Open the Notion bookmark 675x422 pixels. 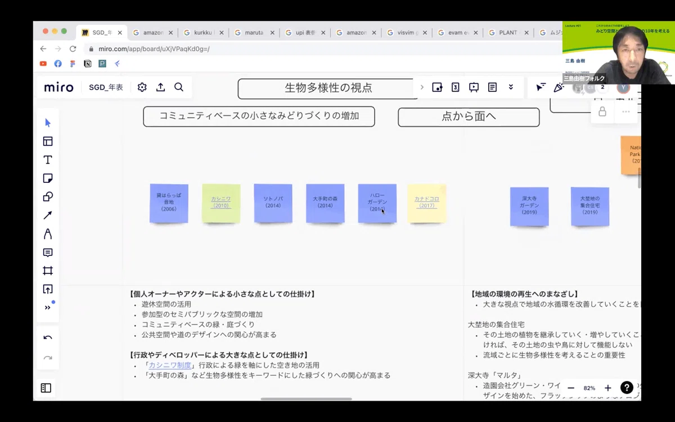coord(87,64)
